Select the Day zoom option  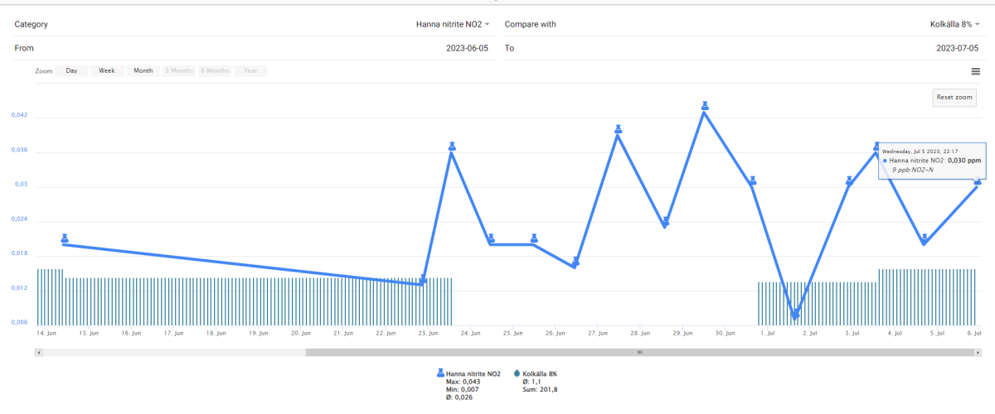point(72,71)
